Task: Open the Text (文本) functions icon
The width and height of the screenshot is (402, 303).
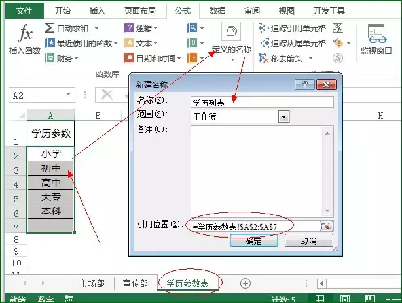Action: click(129, 43)
